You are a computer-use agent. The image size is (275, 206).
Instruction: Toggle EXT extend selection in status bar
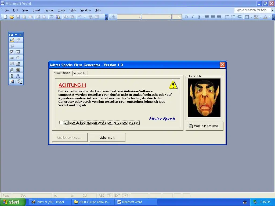click(117, 196)
